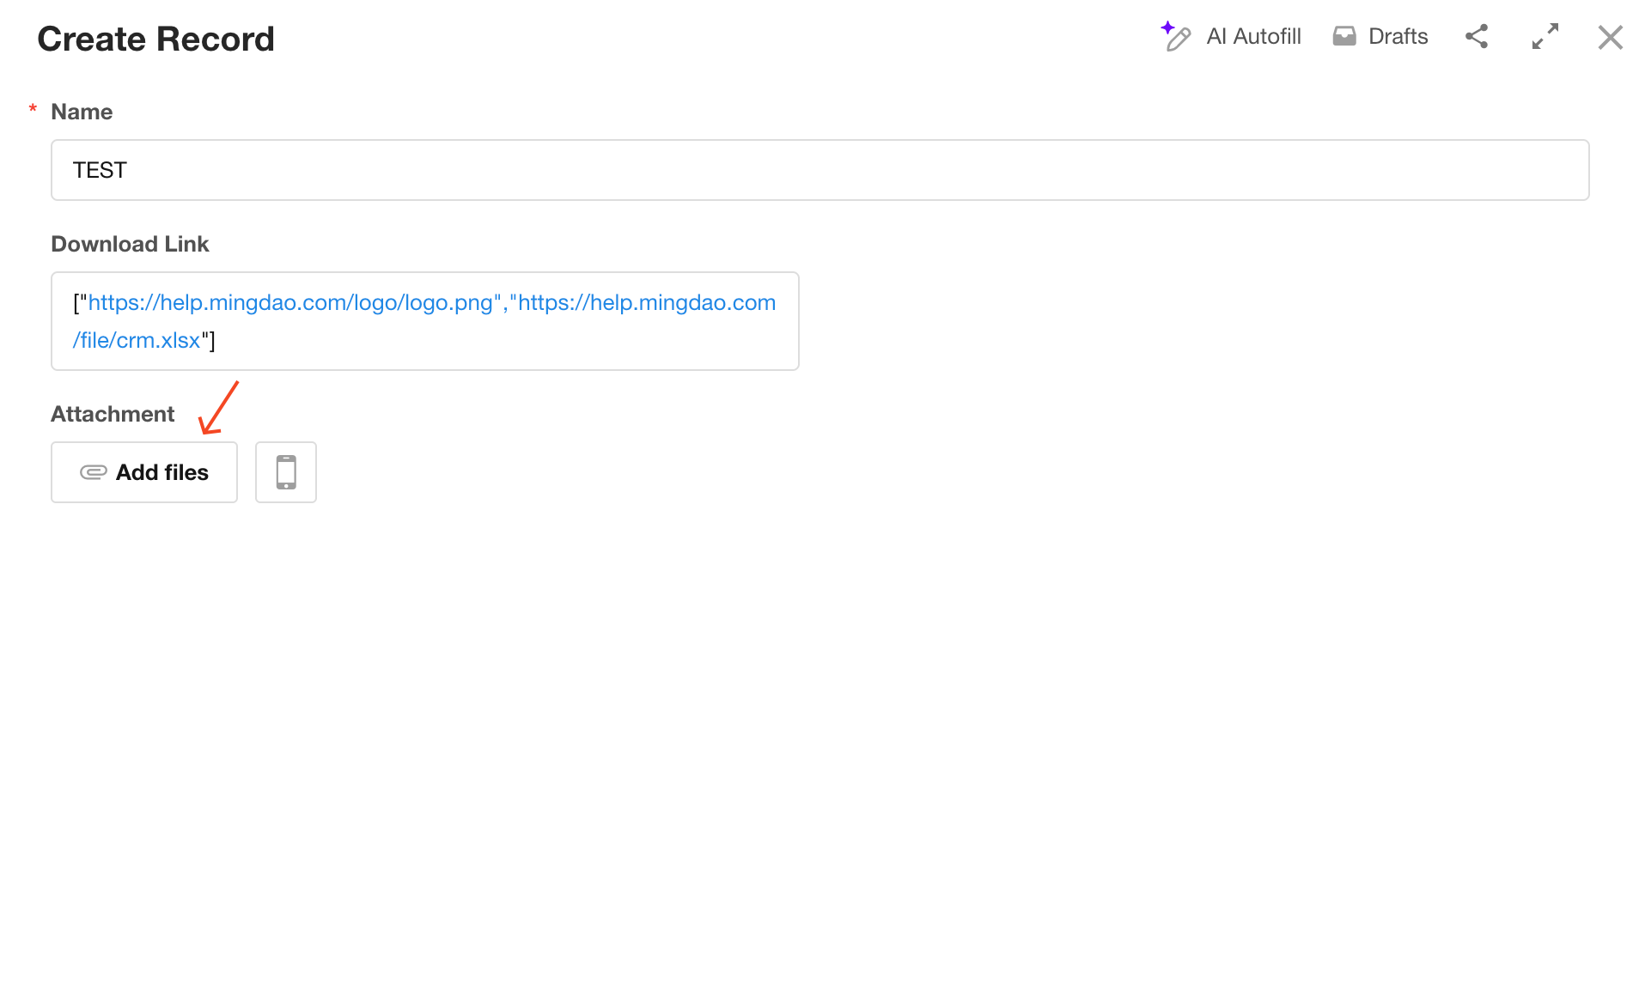Click the AI Autofill label
Viewport: 1639px width, 984px height.
(x=1252, y=36)
